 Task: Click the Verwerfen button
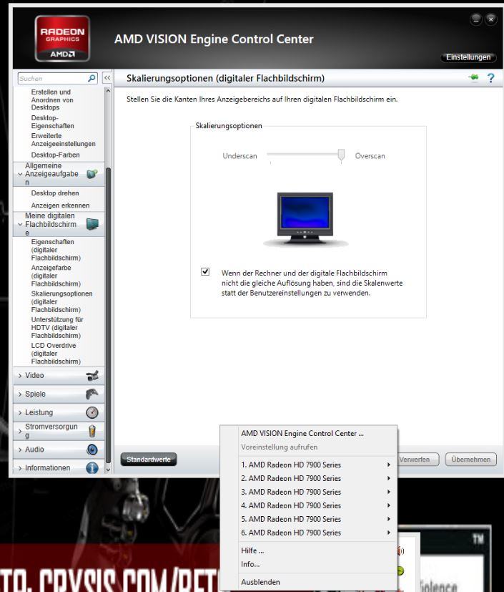point(417,460)
